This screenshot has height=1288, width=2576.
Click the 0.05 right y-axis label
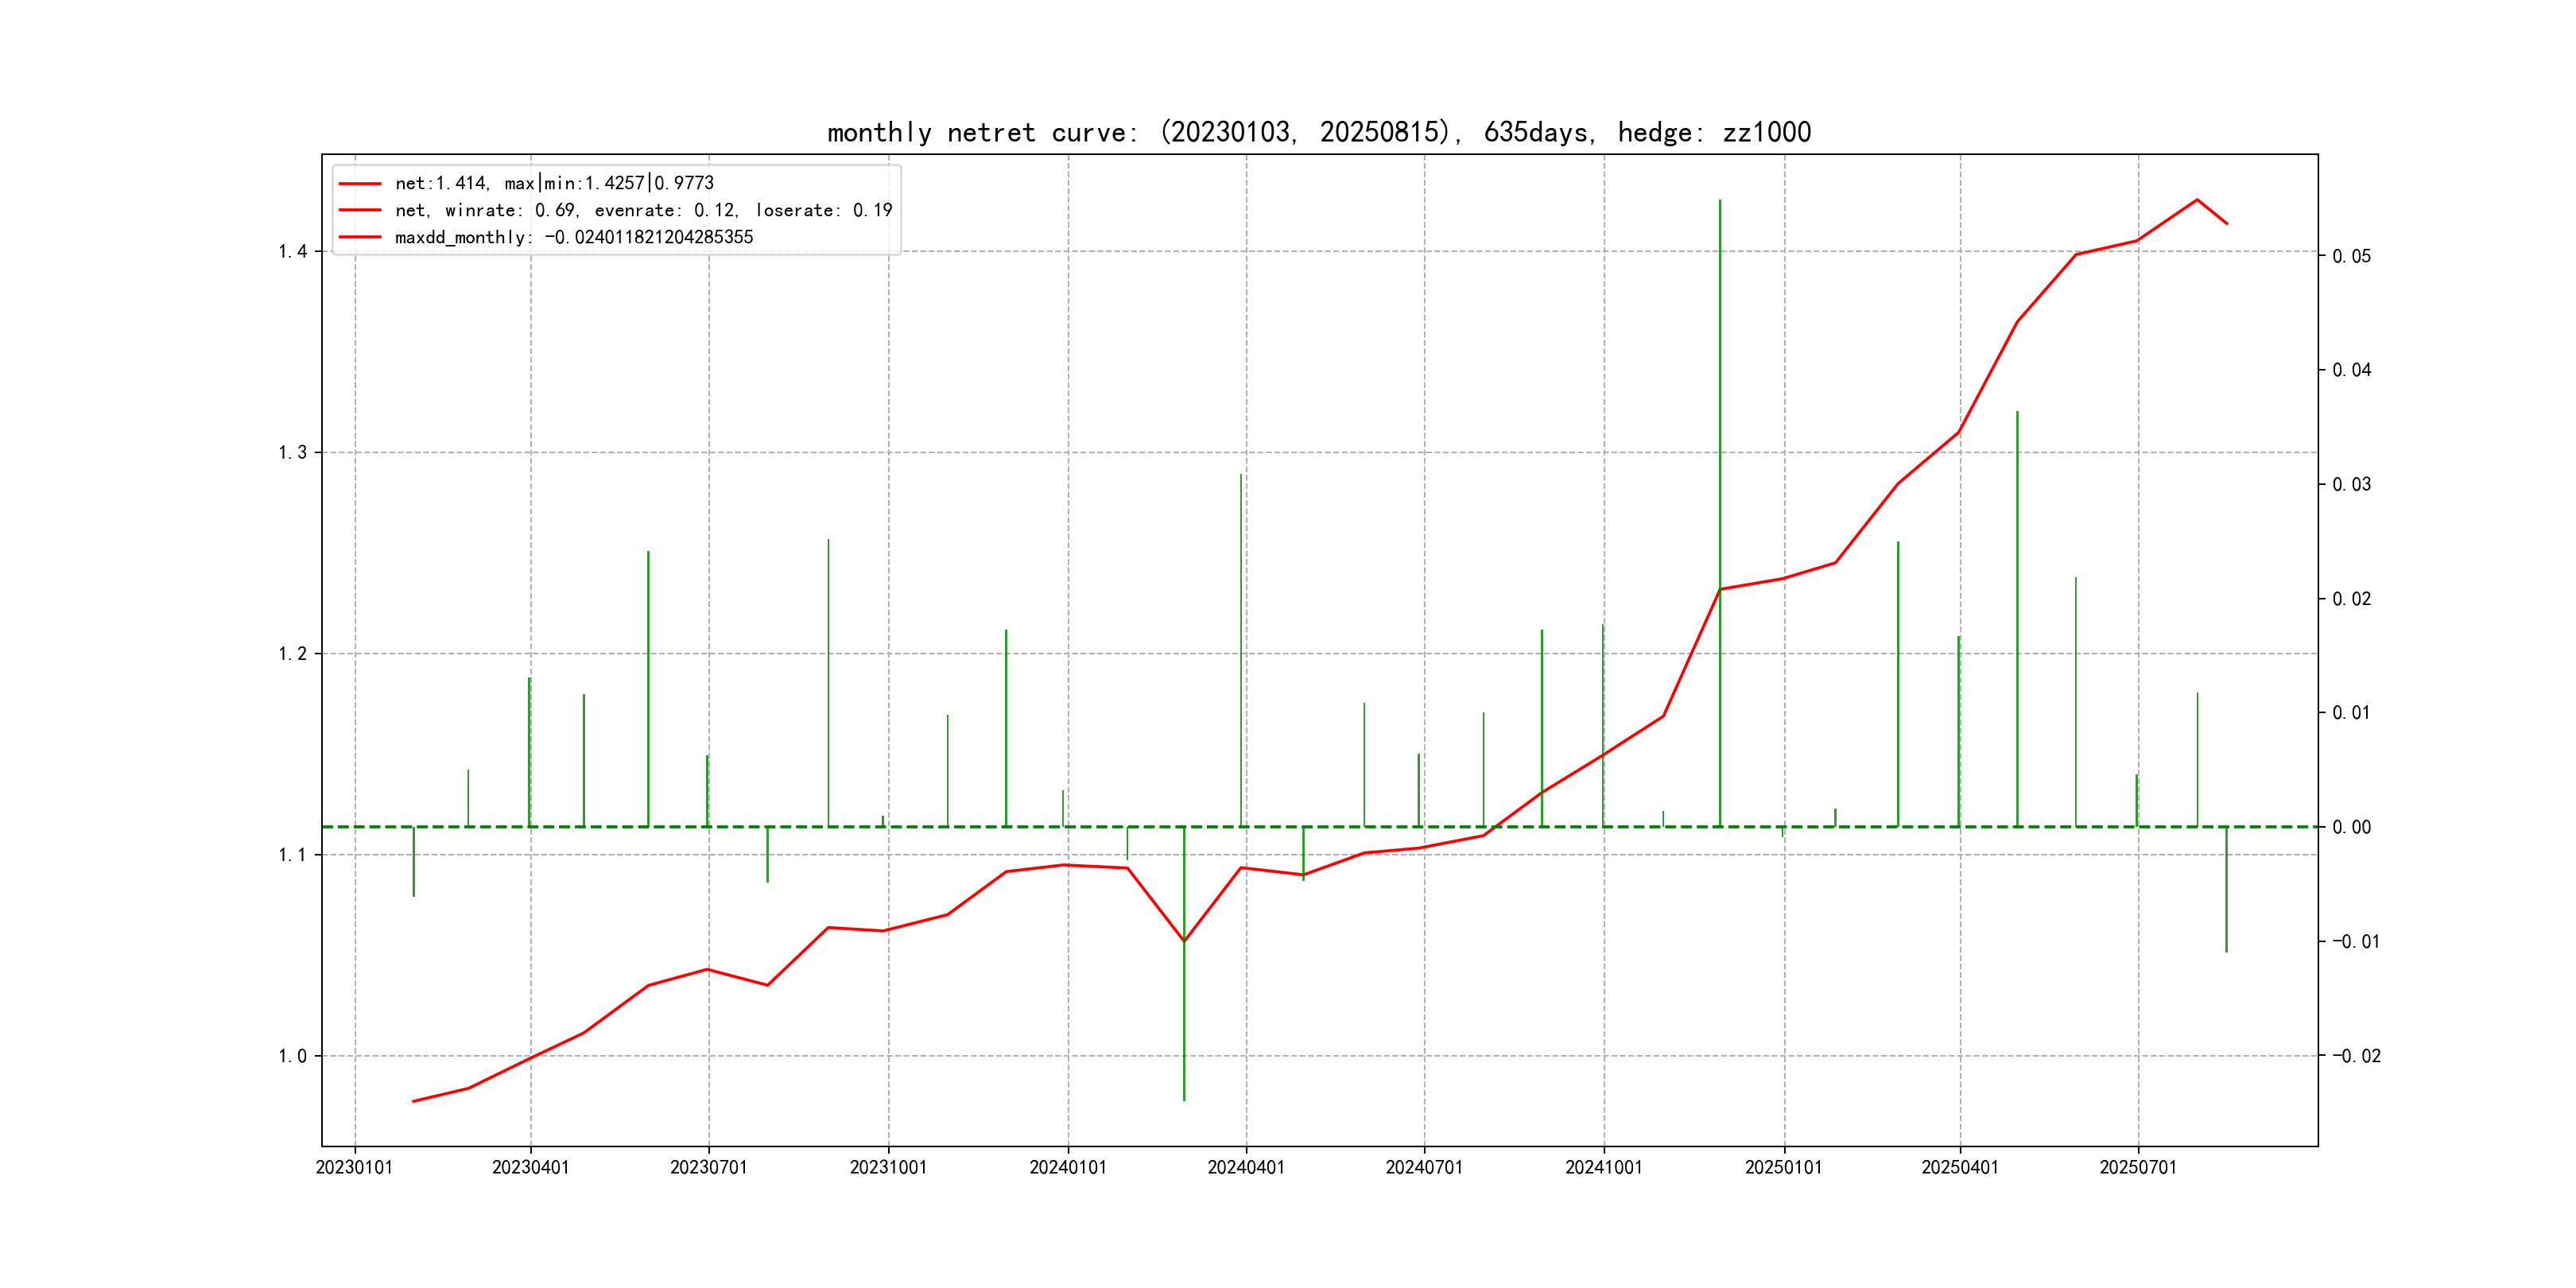coord(2351,256)
